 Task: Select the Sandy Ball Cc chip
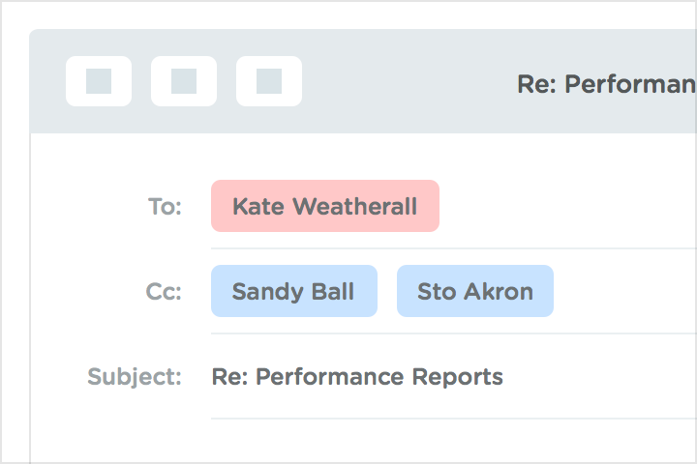[293, 291]
